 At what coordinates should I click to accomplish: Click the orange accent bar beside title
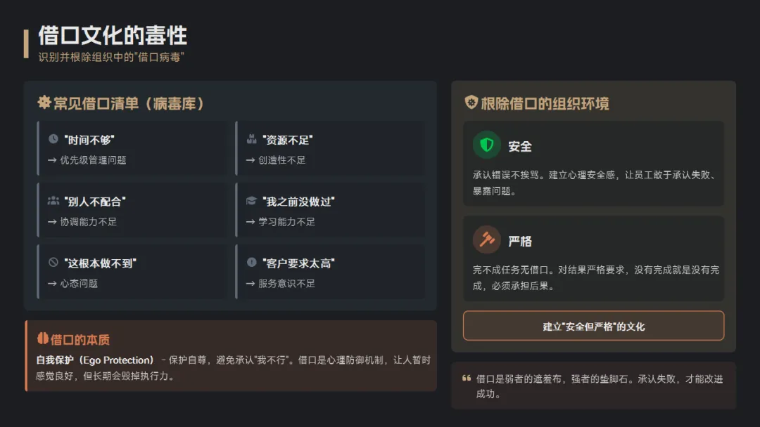coord(26,43)
